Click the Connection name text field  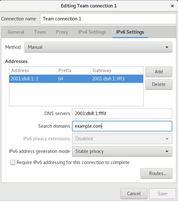click(108, 19)
